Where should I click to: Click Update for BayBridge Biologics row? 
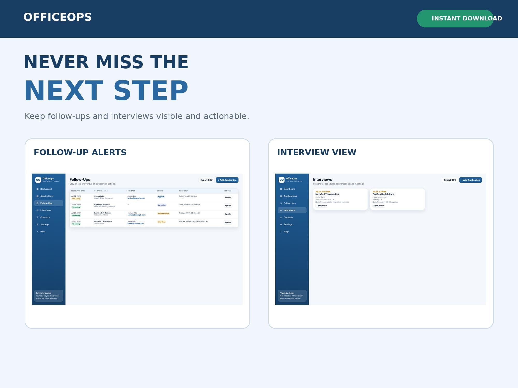[x=228, y=206]
